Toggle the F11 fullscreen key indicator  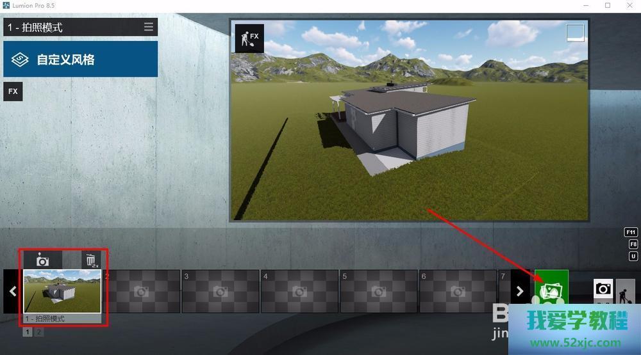point(633,232)
